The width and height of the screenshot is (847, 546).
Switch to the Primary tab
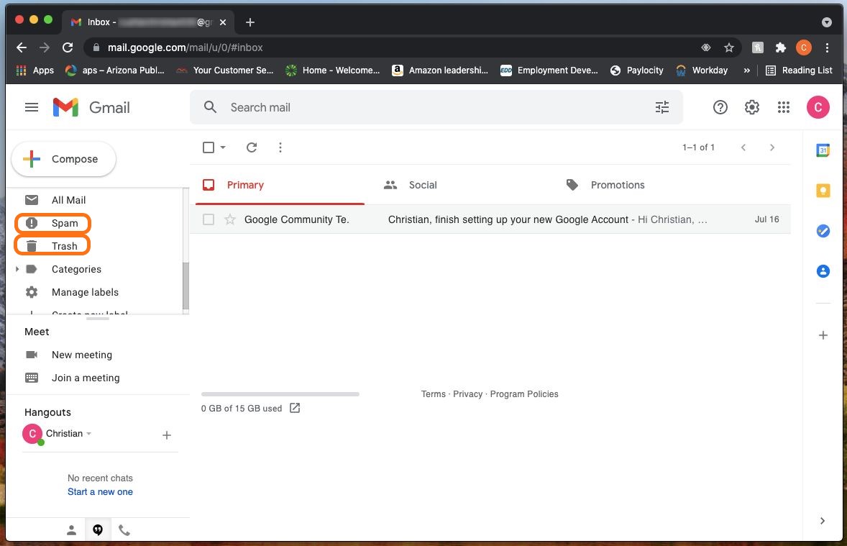click(280, 185)
